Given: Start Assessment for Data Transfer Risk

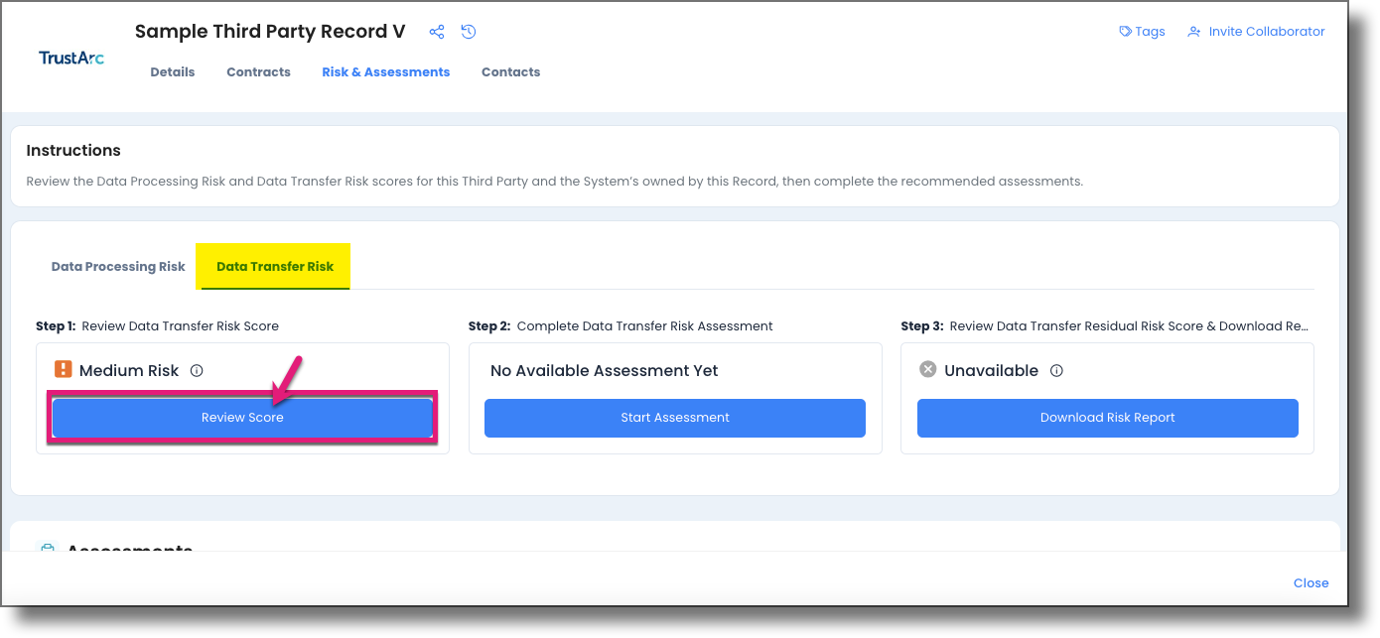Looking at the screenshot, I should tap(675, 418).
